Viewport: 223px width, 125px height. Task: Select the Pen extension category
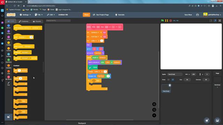pos(8,83)
